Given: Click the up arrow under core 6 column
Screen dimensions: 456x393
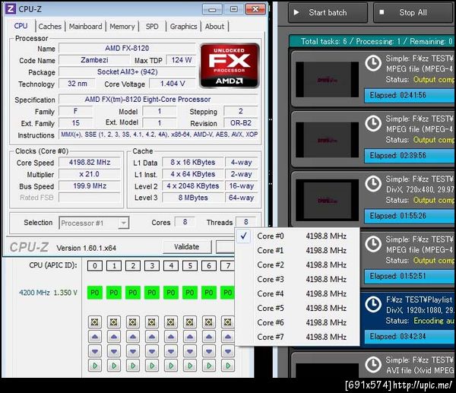Looking at the screenshot, I should [x=209, y=337].
